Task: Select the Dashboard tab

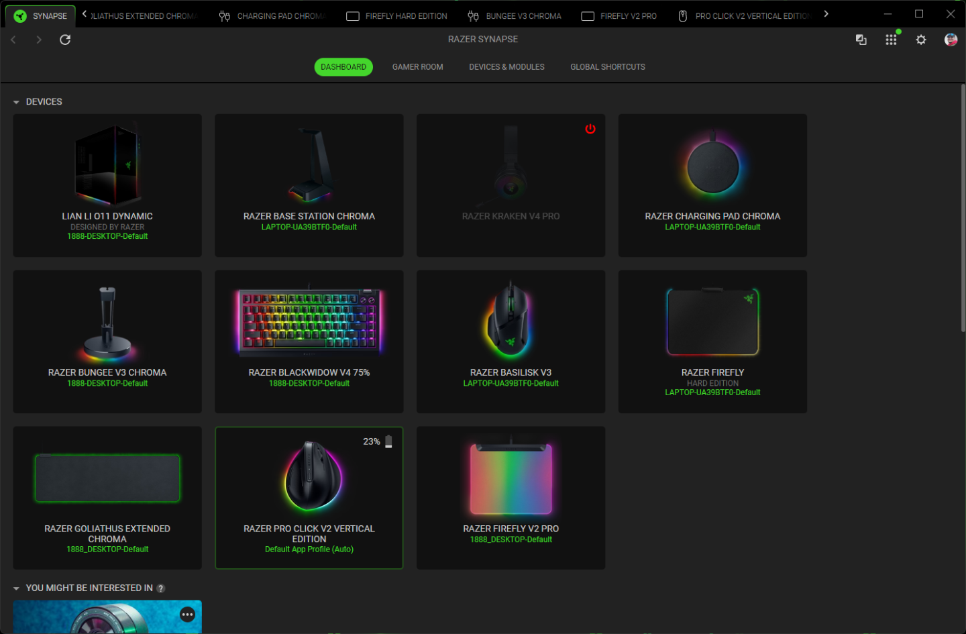Action: click(x=343, y=67)
